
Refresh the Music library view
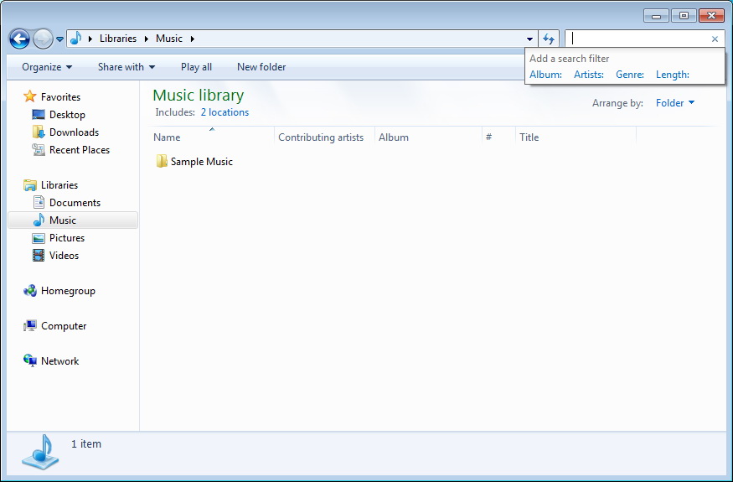(x=549, y=39)
